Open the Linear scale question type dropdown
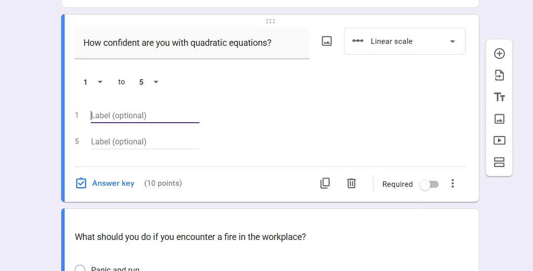 (x=405, y=41)
